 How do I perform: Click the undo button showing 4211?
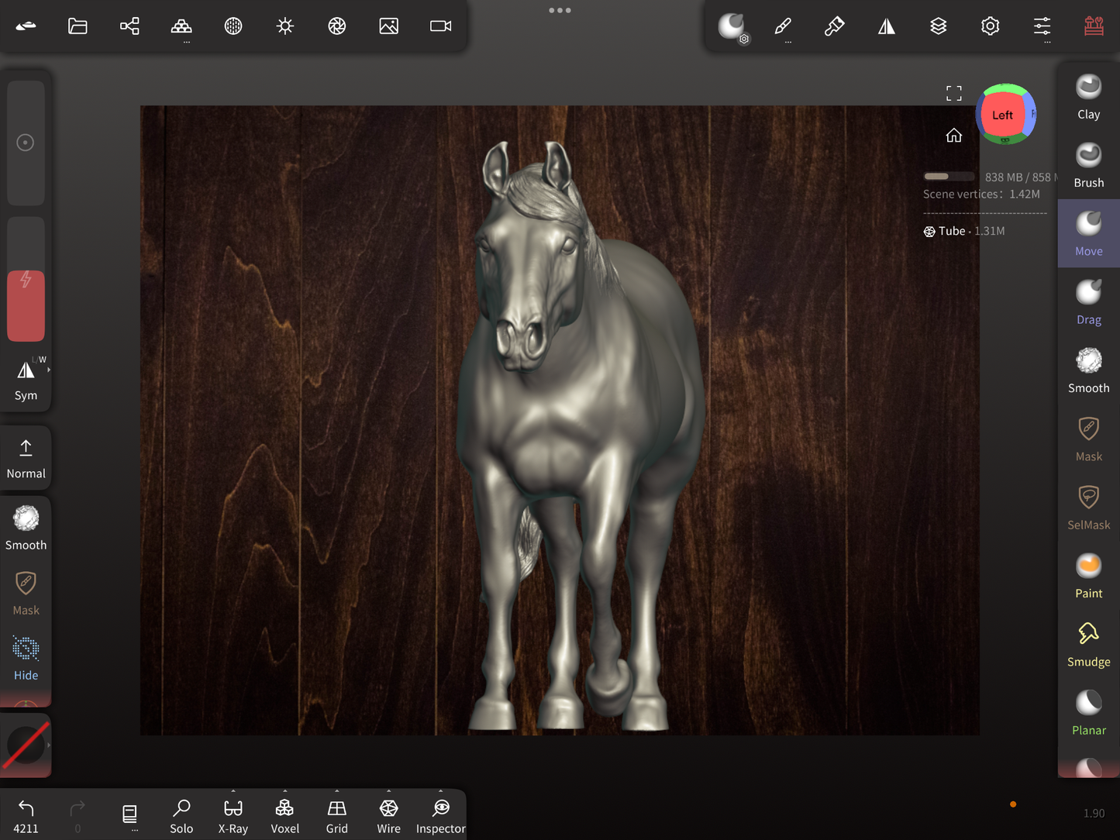[x=26, y=815]
